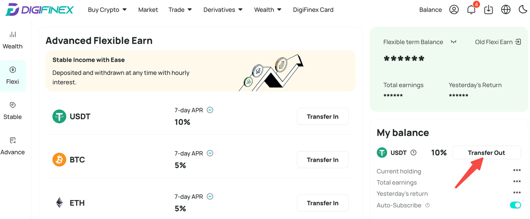Click the download app icon

[x=489, y=10]
